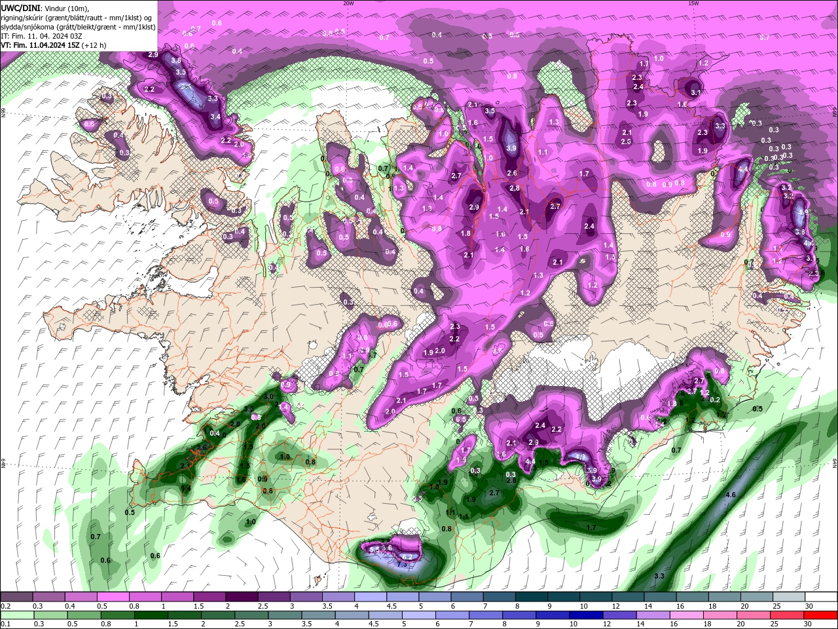
Task: Click the lower legend row swatch at 25
Action: coord(788,615)
